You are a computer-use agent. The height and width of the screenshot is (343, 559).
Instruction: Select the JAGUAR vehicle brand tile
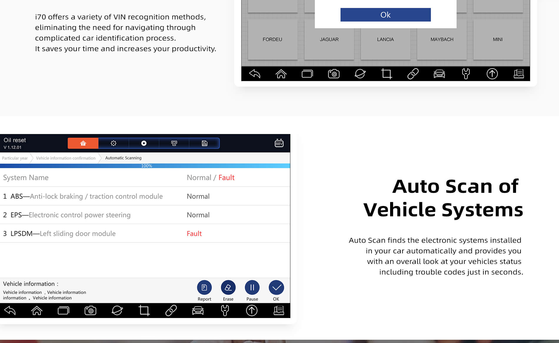coord(329,39)
